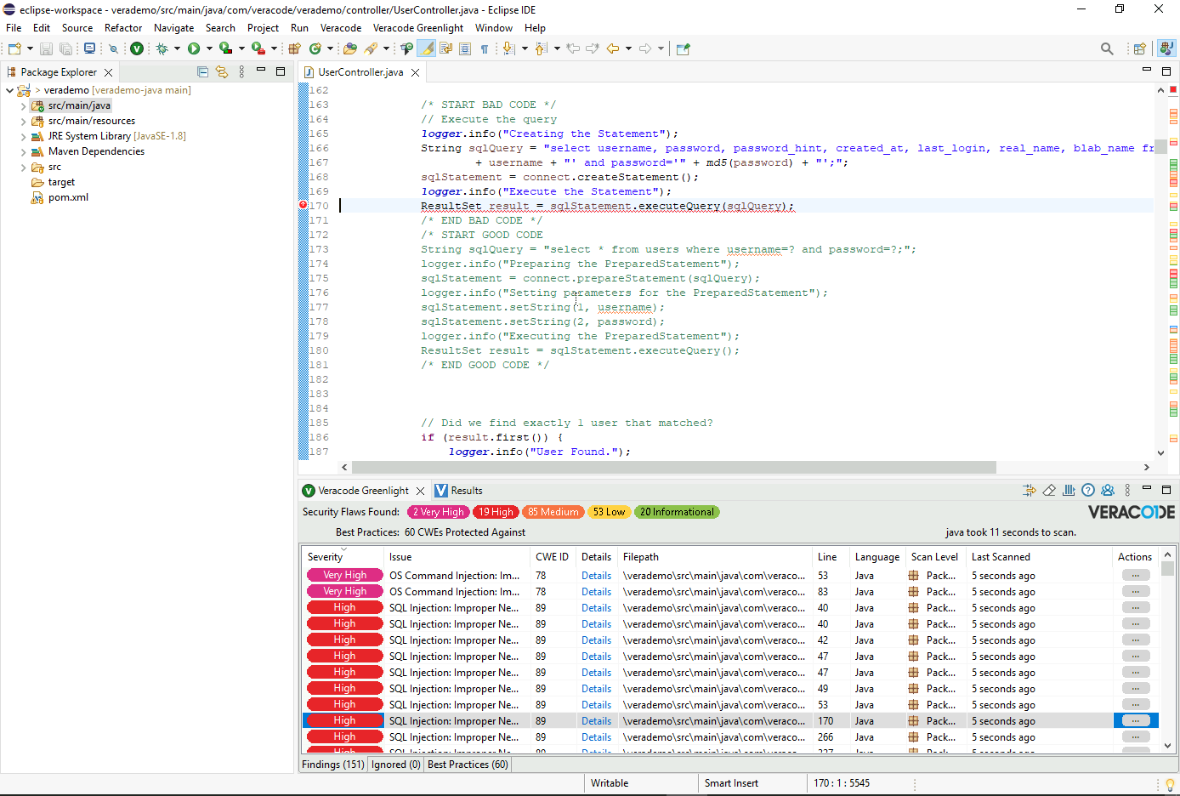Go to Next Annotation icon
Viewport: 1180px width, 796px height.
pyautogui.click(x=508, y=48)
